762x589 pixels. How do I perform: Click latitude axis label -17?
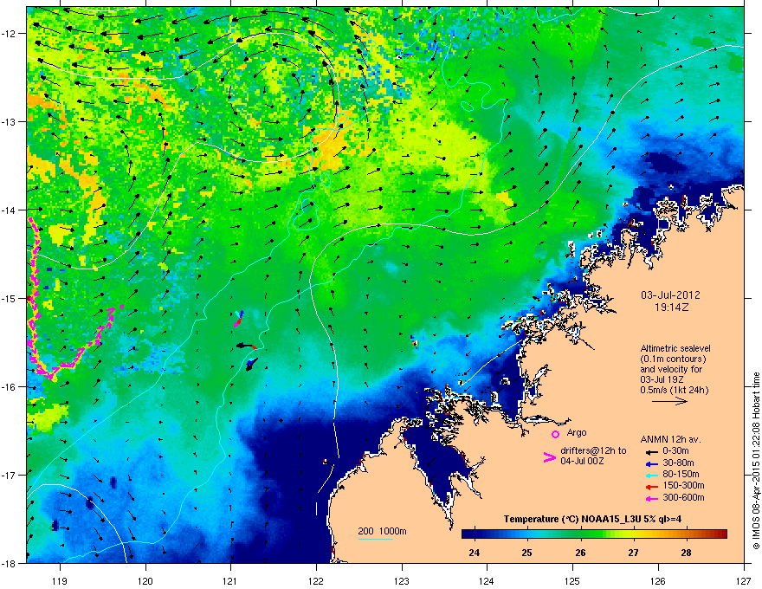click(10, 475)
